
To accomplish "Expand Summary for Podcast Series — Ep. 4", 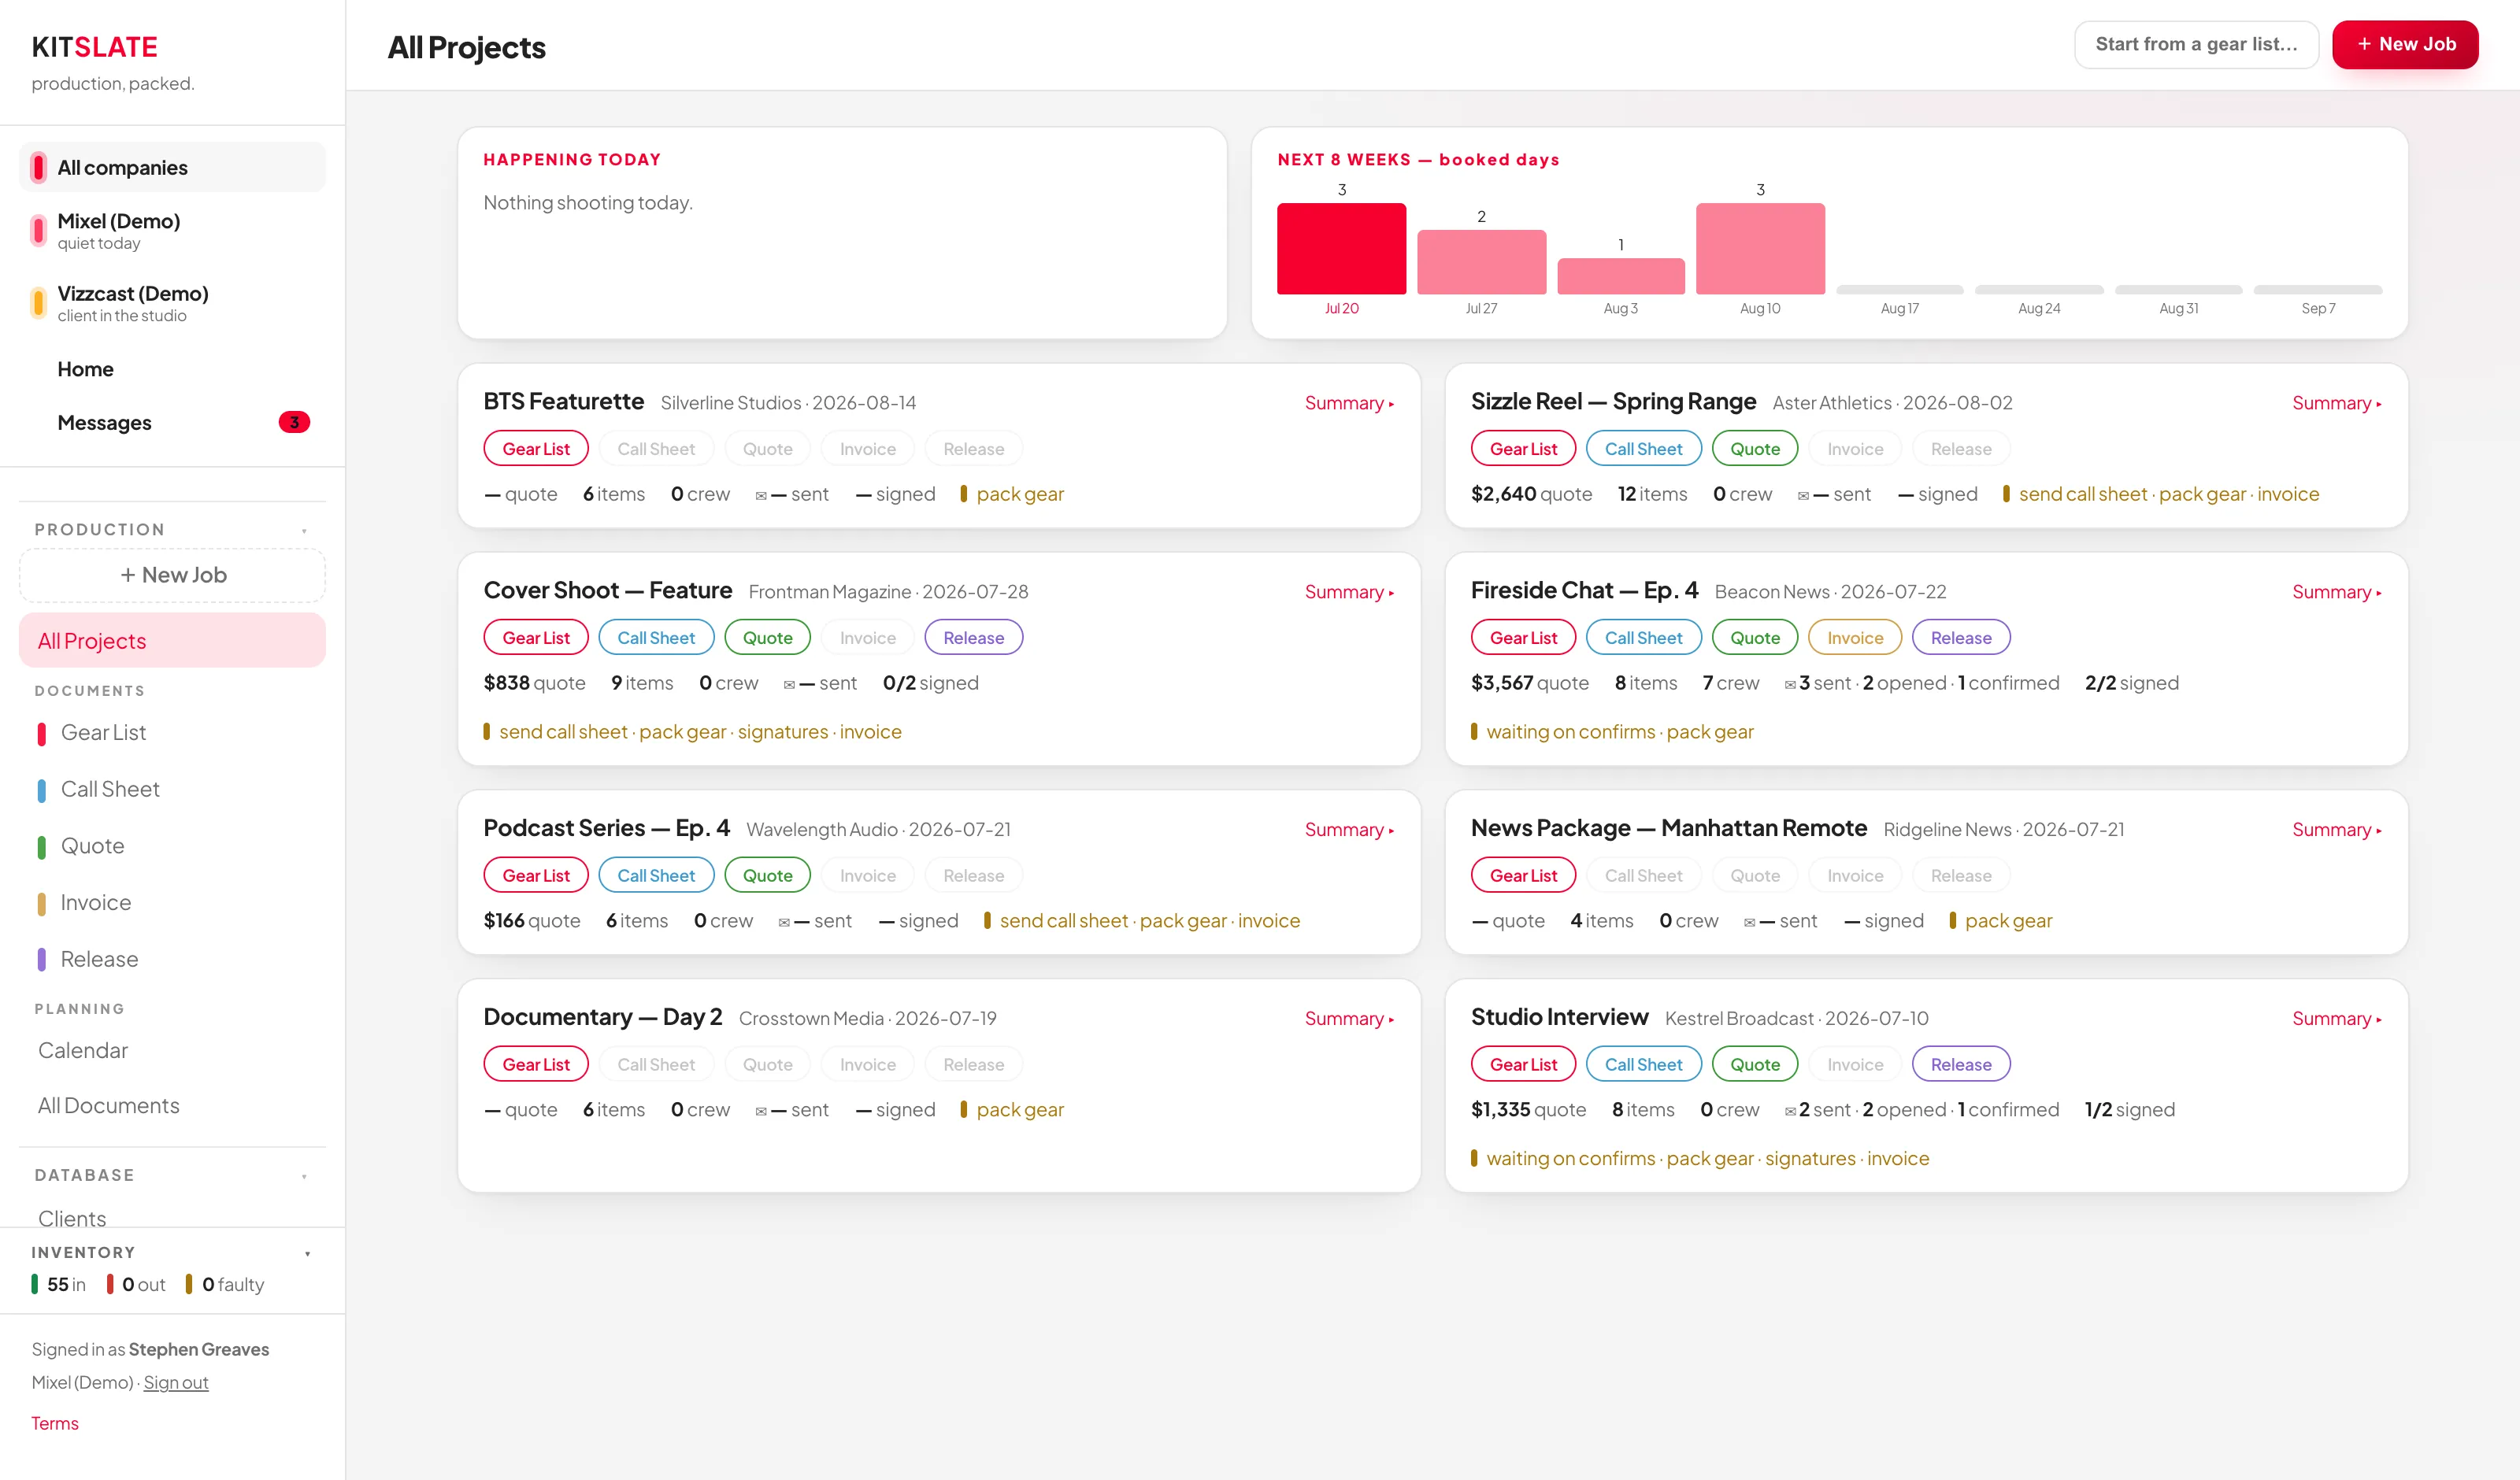I will pyautogui.click(x=1349, y=830).
